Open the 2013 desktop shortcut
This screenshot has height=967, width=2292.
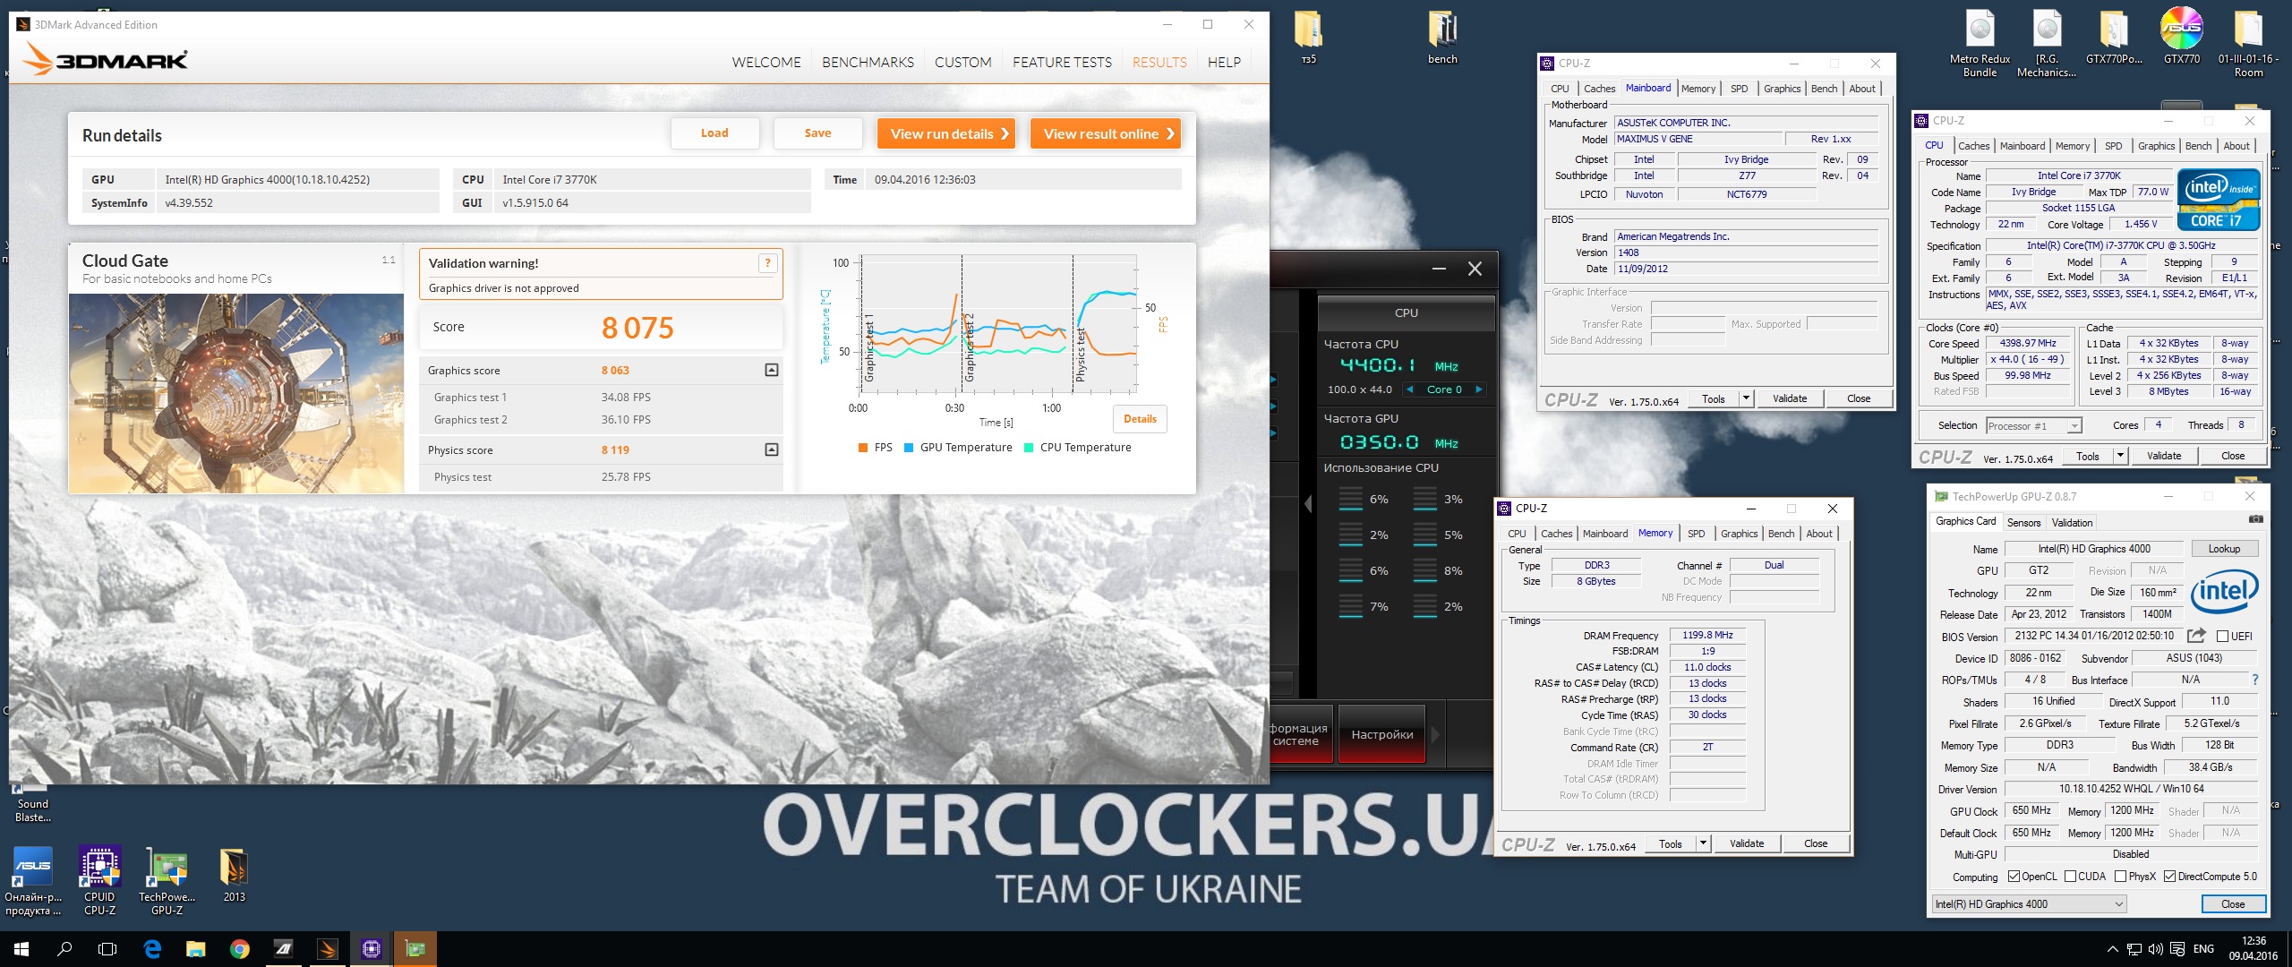pyautogui.click(x=234, y=875)
